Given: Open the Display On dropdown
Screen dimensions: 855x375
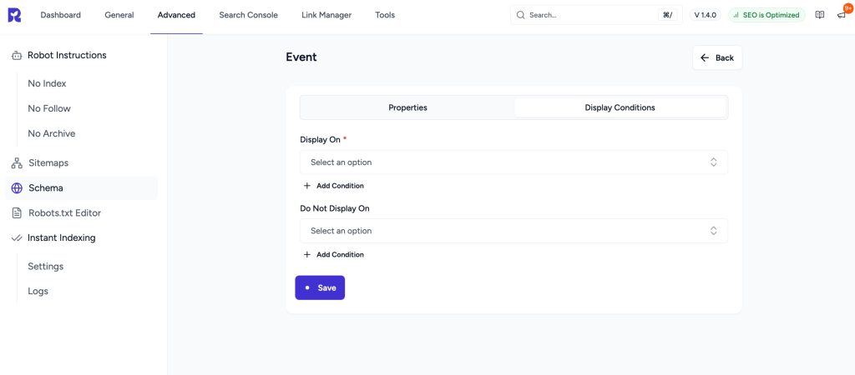Looking at the screenshot, I should [x=513, y=162].
